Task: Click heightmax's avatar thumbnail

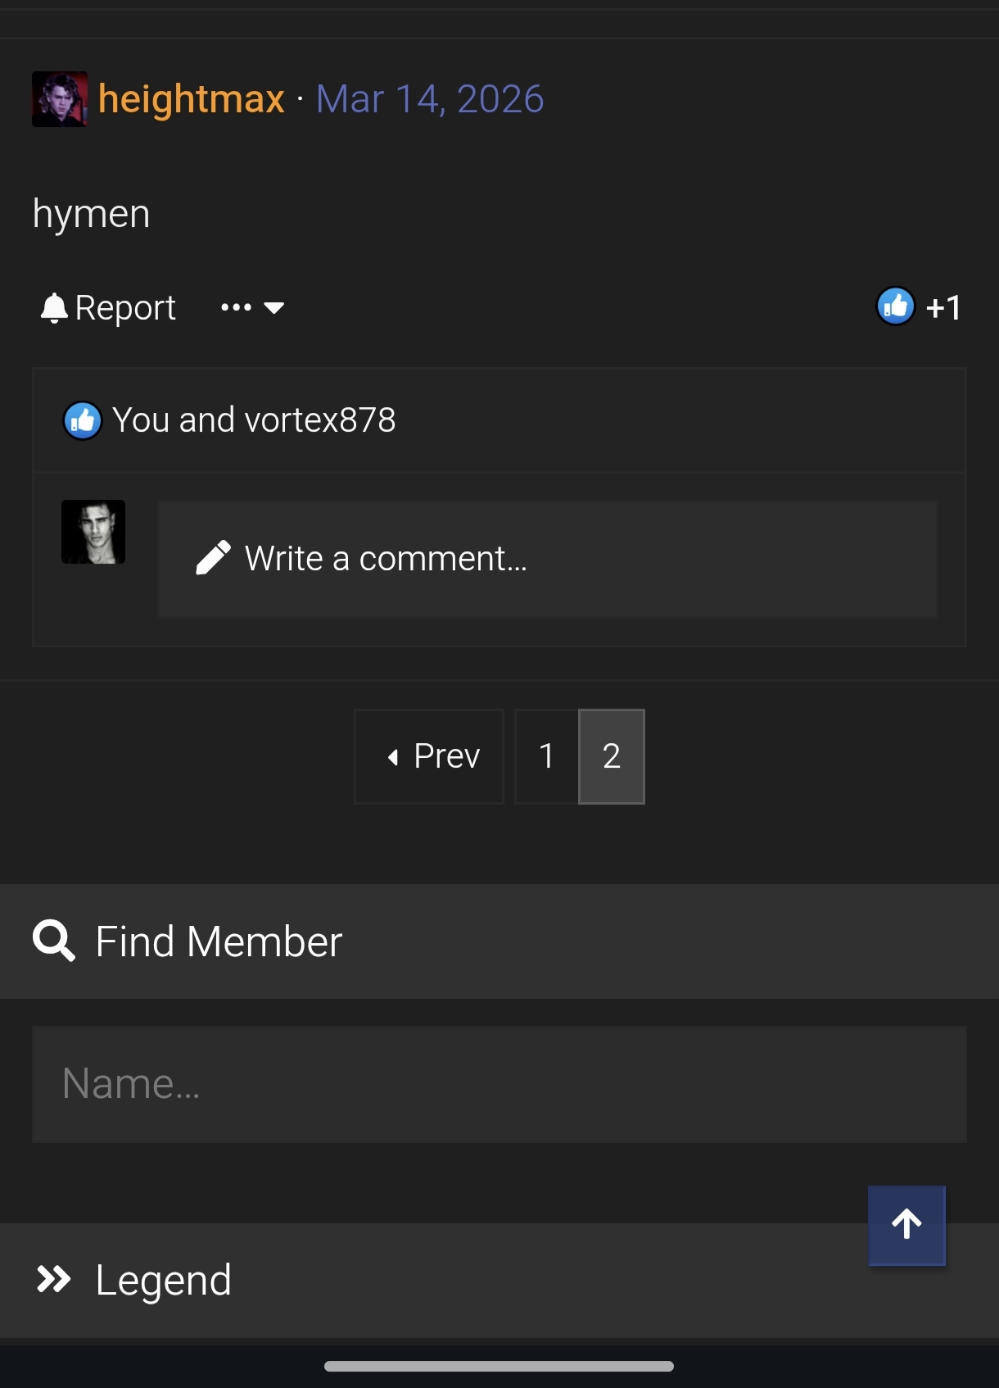Action: [60, 99]
